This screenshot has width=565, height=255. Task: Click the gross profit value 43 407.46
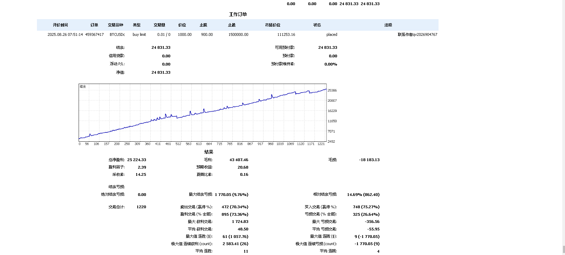tap(239, 160)
